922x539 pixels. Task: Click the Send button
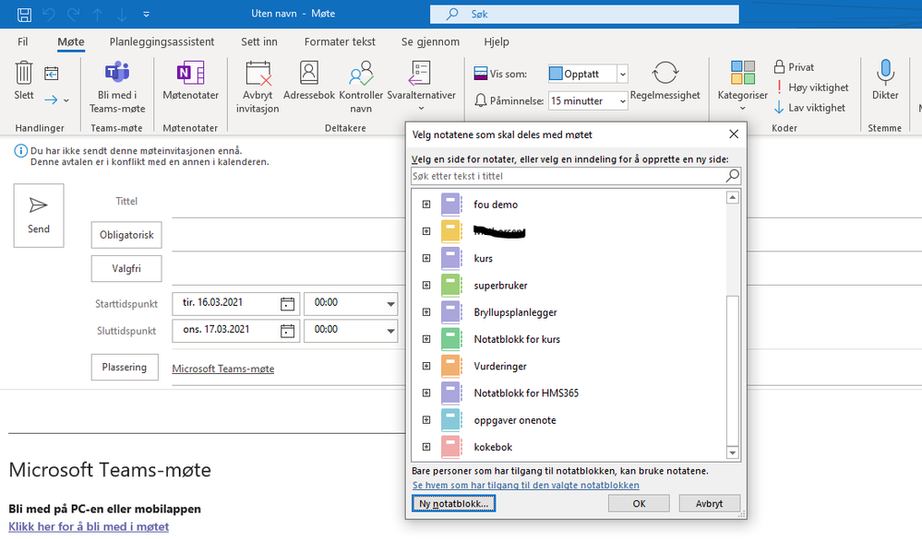point(39,216)
